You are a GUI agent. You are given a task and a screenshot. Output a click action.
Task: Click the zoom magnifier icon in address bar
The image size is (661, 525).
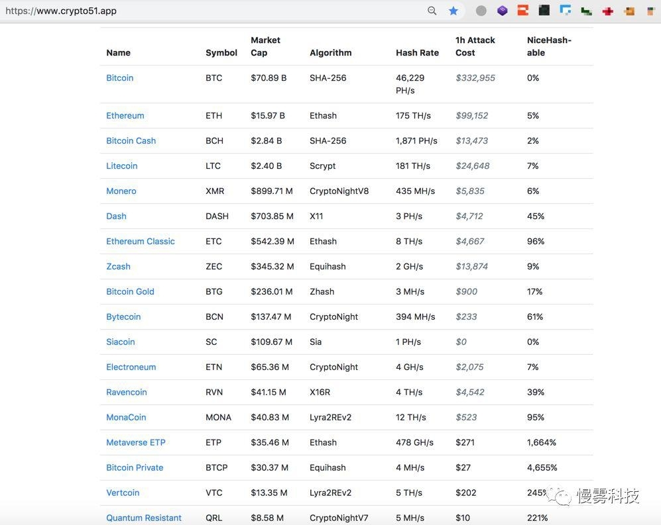coord(432,11)
